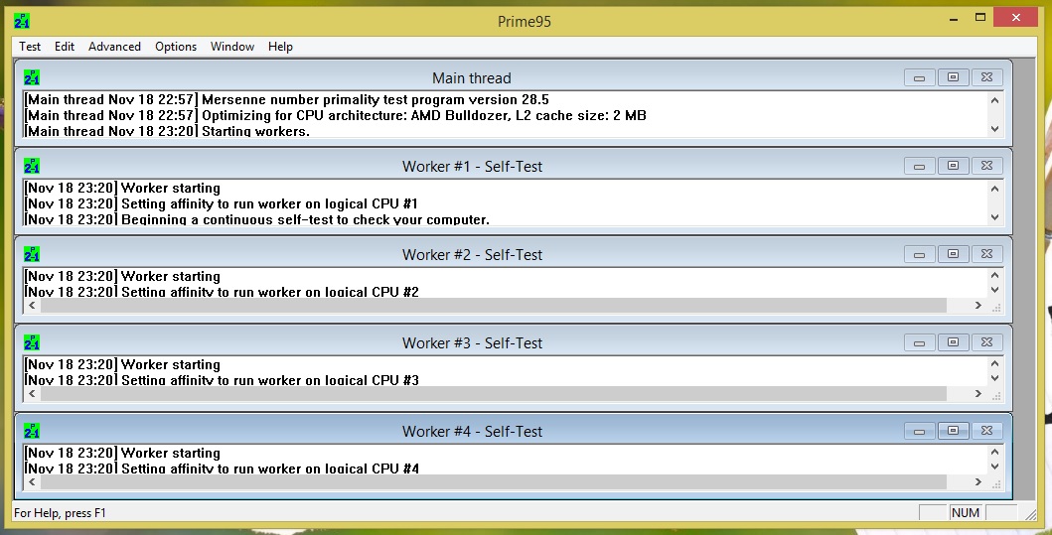Maximize the Main thread child window

(x=953, y=77)
